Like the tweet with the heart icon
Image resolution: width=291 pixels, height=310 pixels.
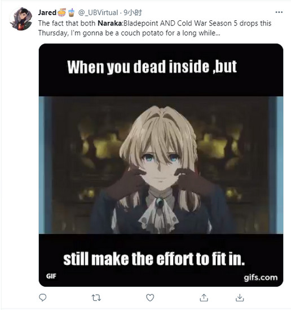[150, 298]
